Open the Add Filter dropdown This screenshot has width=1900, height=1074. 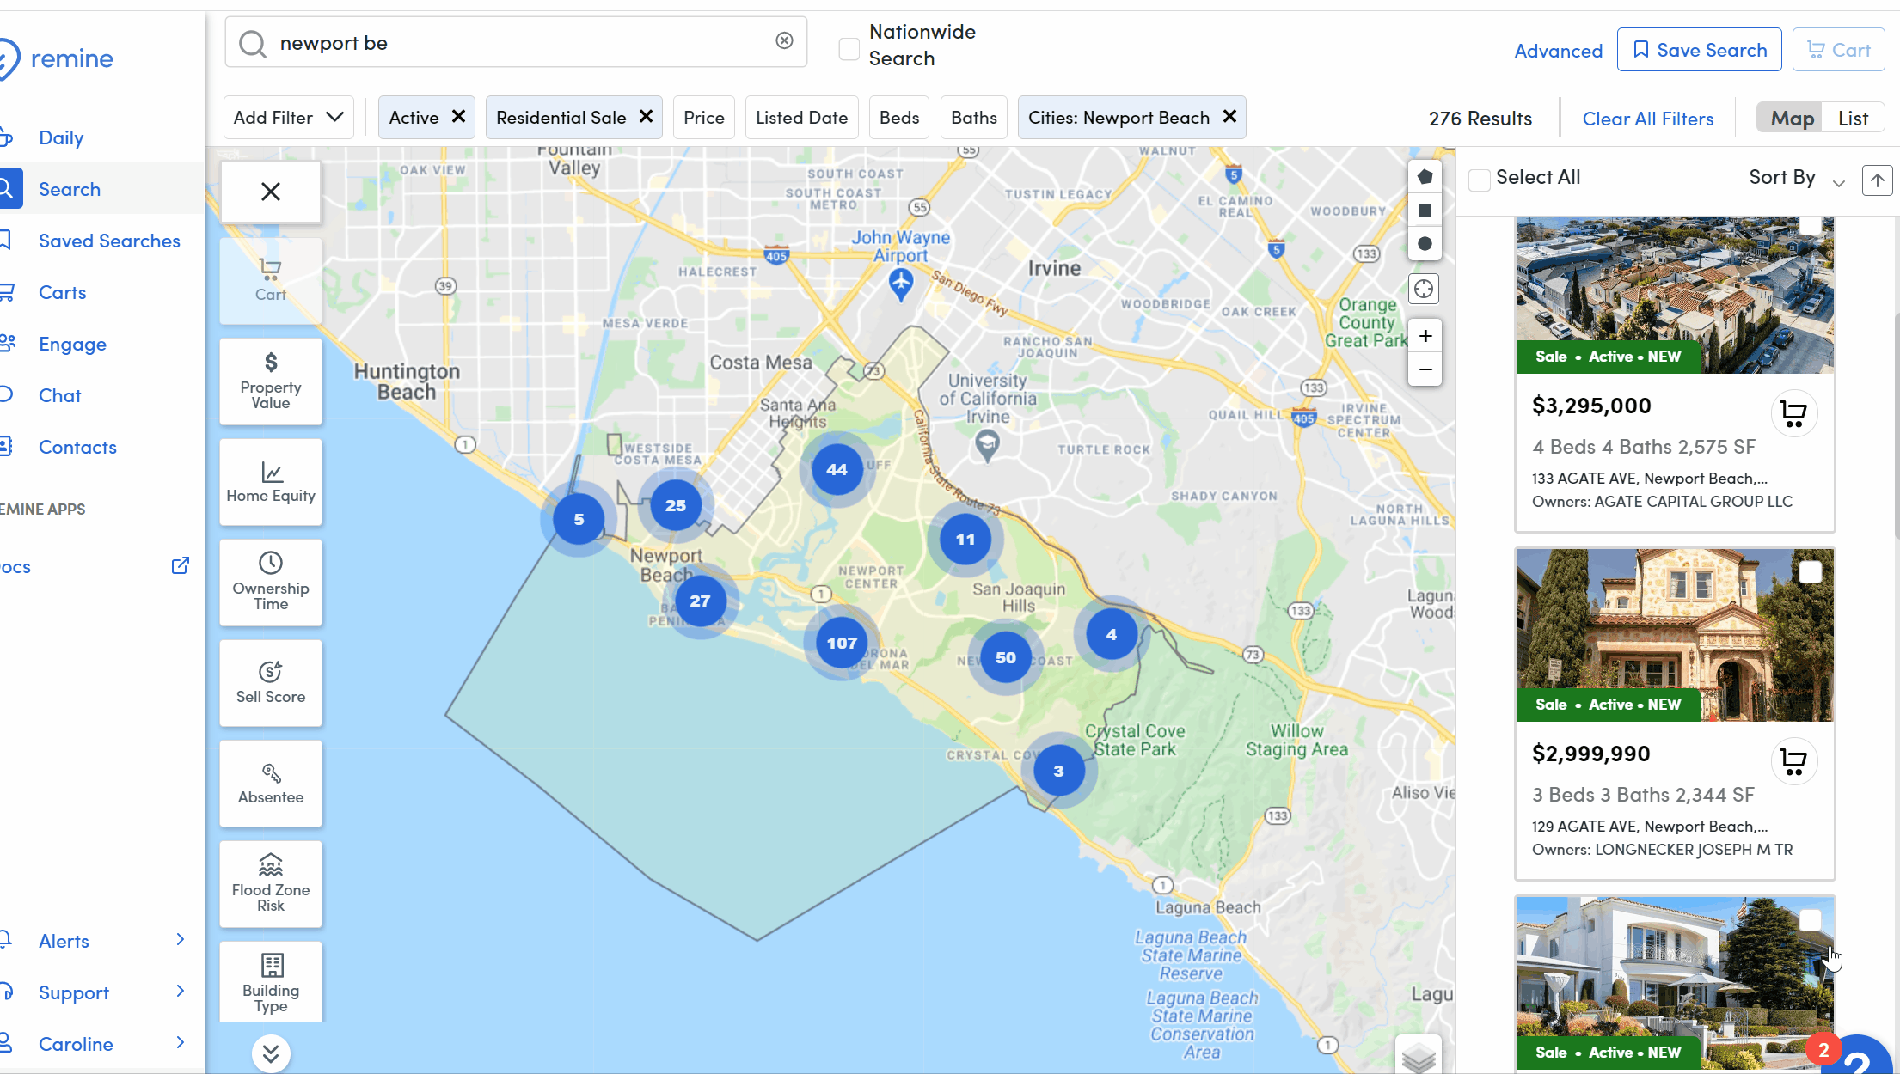click(289, 117)
